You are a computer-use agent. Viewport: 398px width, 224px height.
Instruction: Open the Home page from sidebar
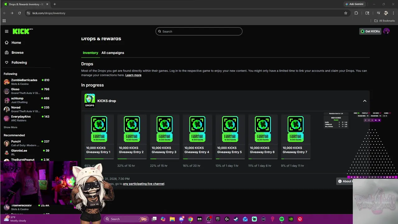(x=16, y=43)
